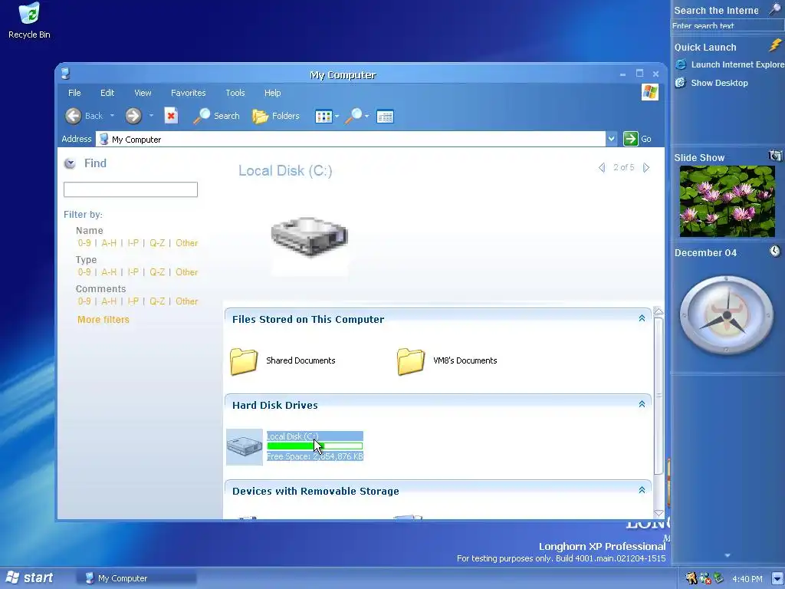Click the green disk free space bar
This screenshot has width=785, height=589.
(314, 446)
